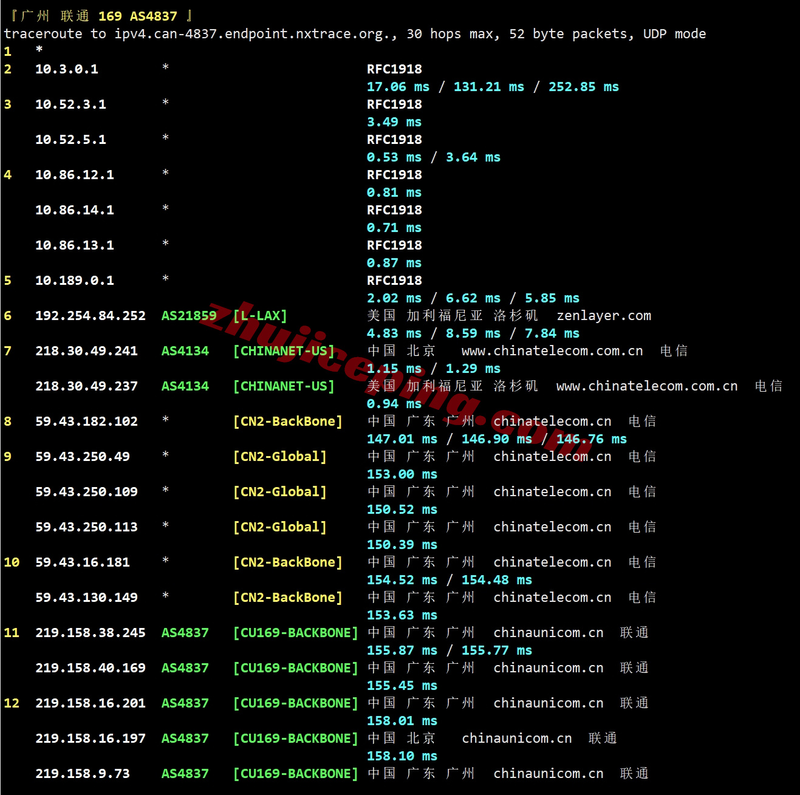Click latency value 0.94 ms
Viewport: 800px width, 795px height.
click(394, 404)
